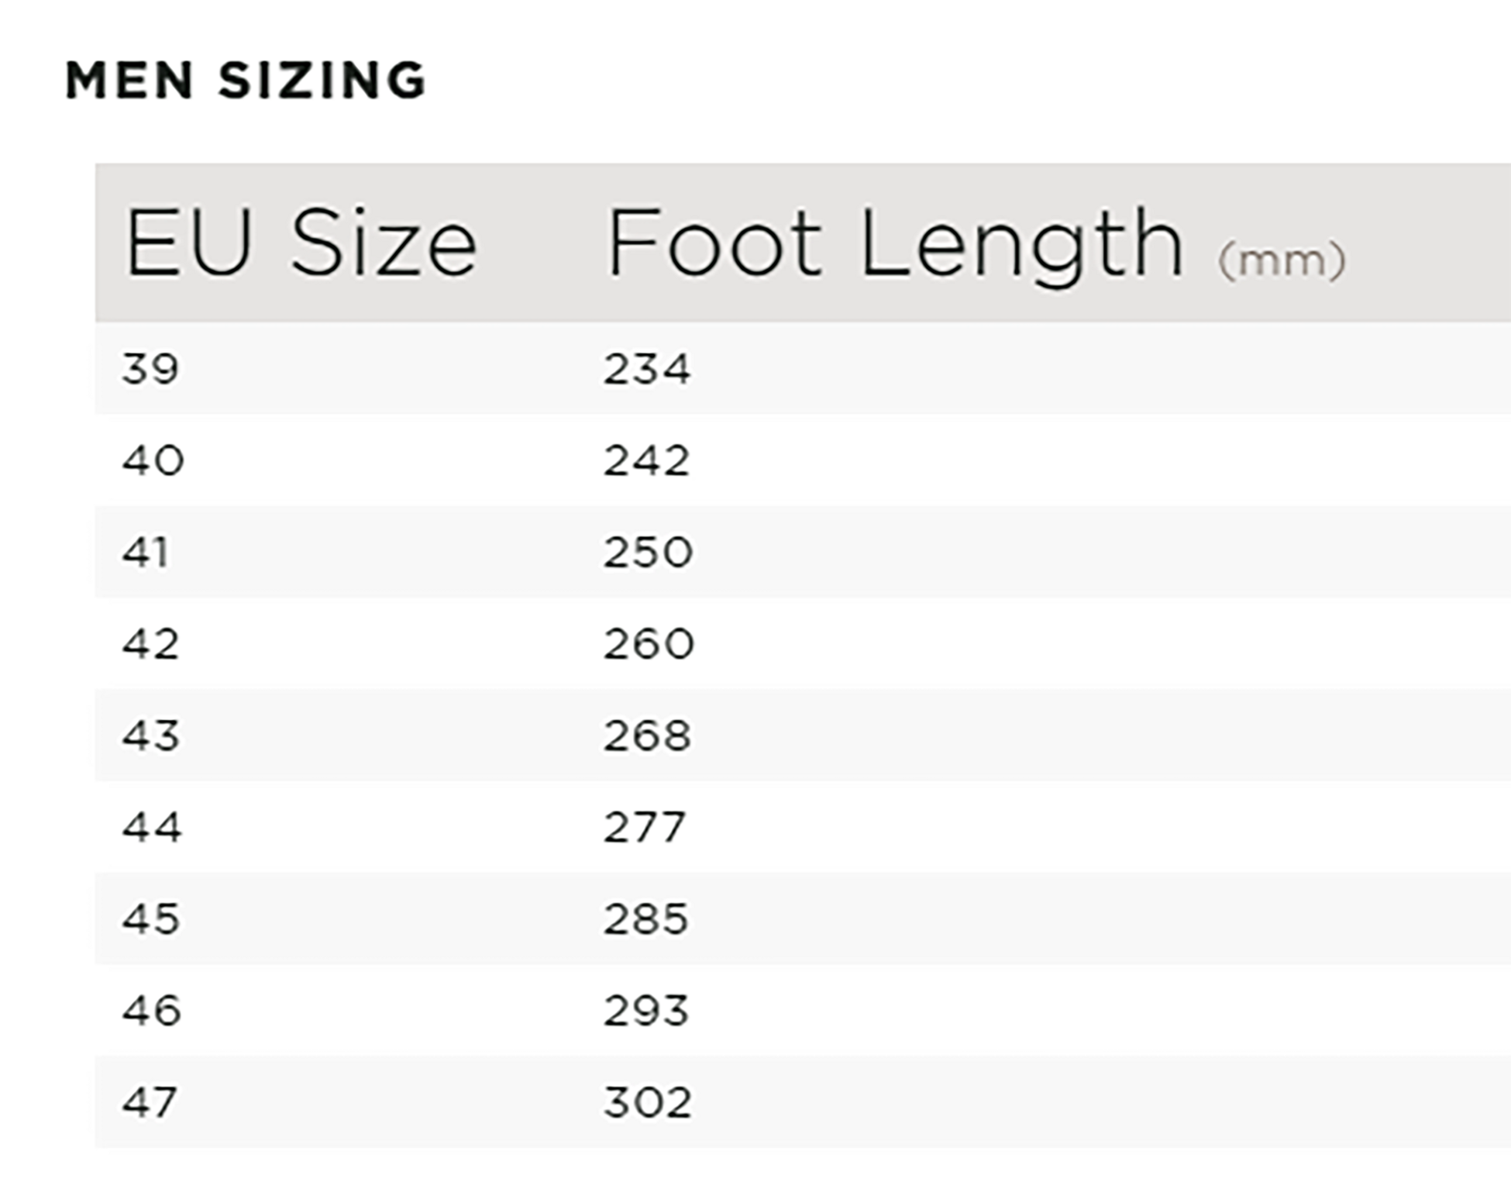Select the 260 foot length value
The image size is (1511, 1182).
pos(649,644)
